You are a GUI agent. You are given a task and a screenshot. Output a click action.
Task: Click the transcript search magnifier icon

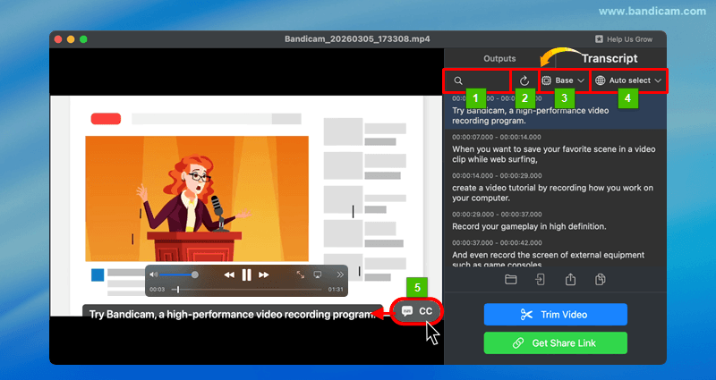click(x=458, y=80)
